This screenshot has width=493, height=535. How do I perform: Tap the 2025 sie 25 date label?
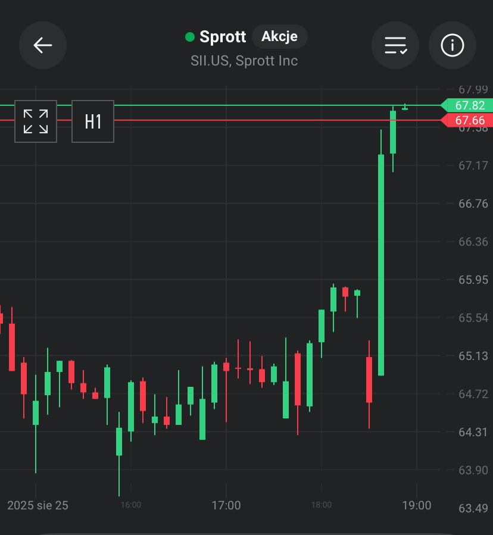[38, 505]
